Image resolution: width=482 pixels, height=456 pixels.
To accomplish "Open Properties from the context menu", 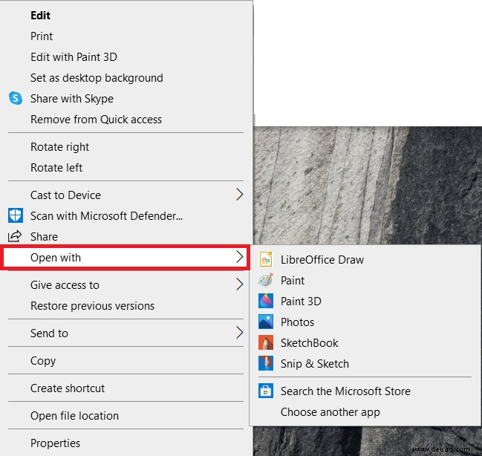I will [126, 443].
